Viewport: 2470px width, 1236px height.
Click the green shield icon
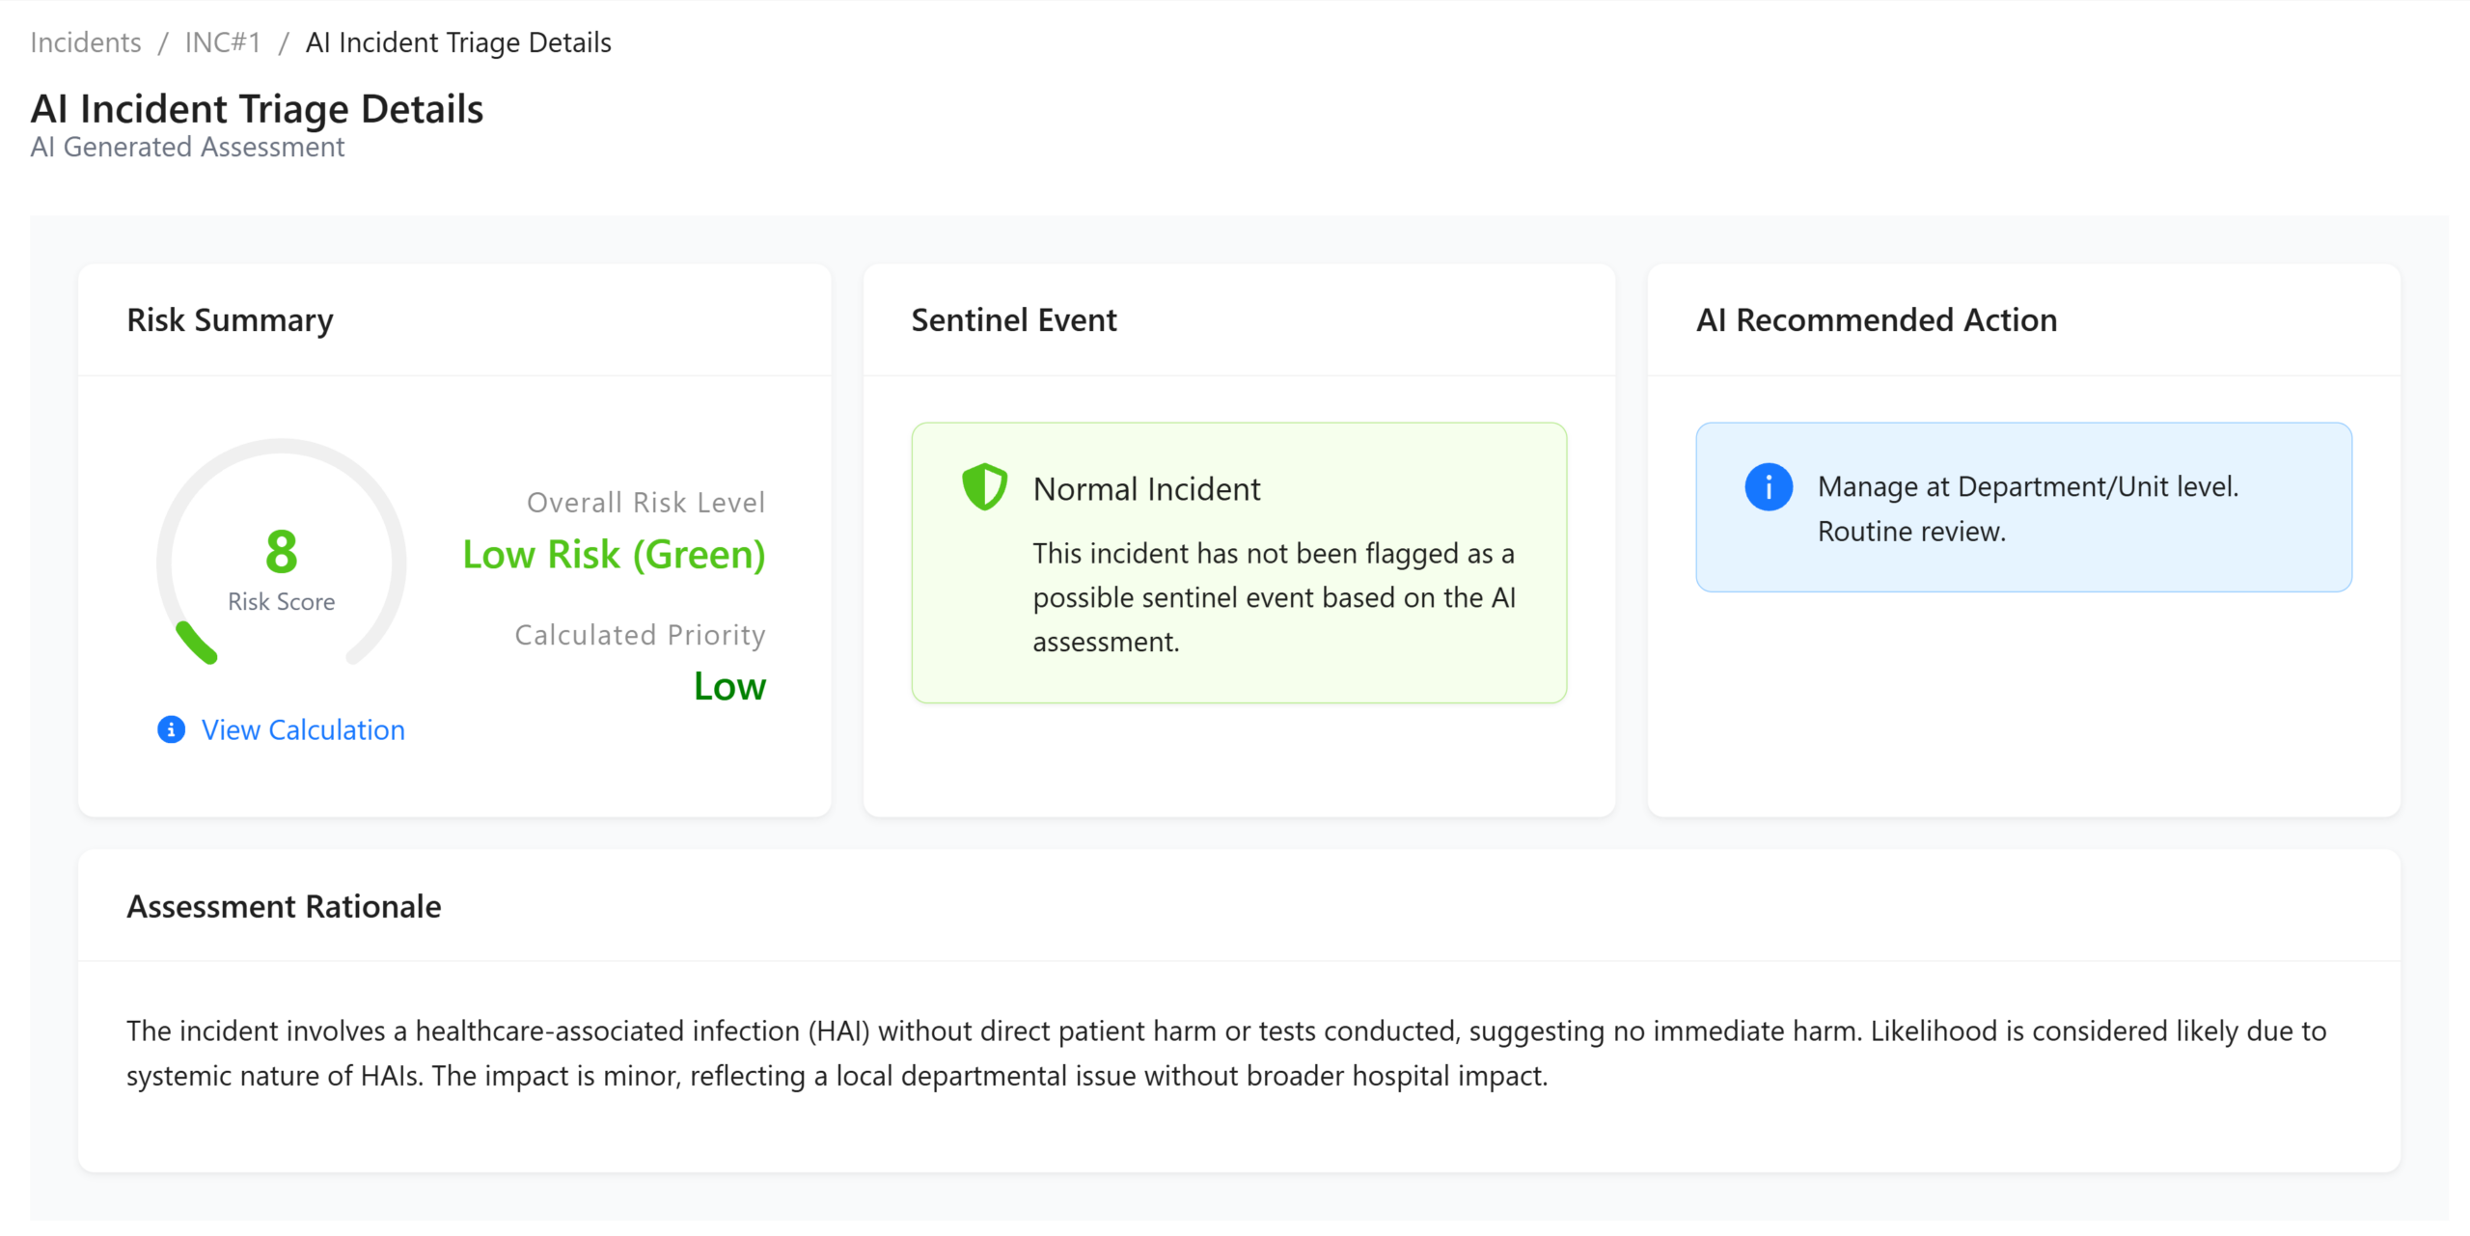[x=983, y=487]
